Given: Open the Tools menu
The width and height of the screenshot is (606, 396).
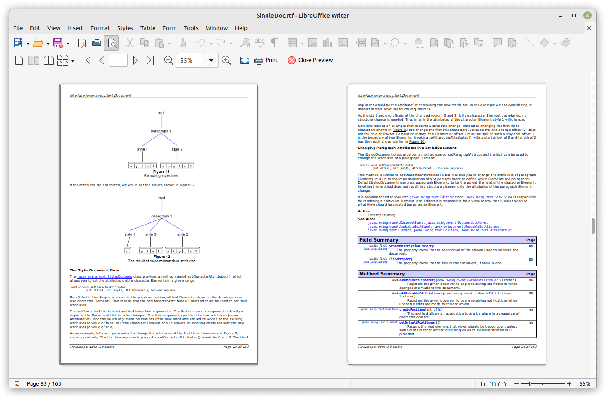Looking at the screenshot, I should (191, 28).
